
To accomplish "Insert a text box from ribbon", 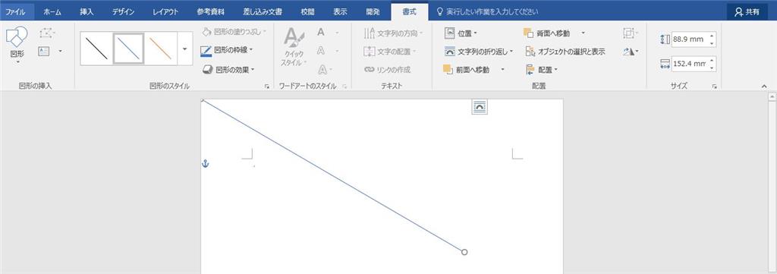I will [x=44, y=51].
